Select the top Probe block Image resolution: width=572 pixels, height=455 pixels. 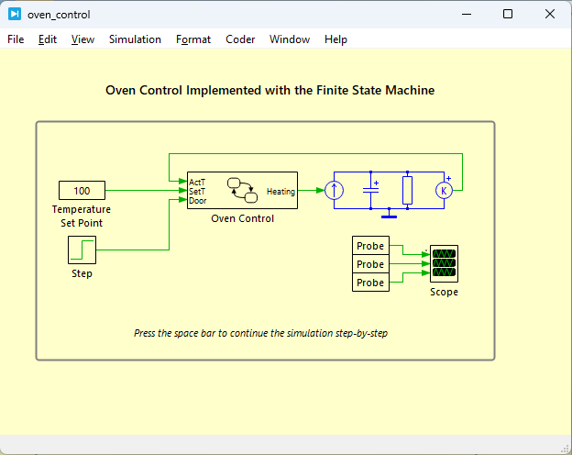370,246
